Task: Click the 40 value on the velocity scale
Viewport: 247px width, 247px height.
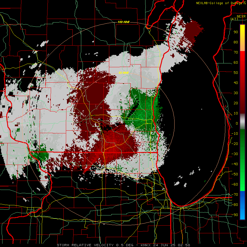Action: 236,83
